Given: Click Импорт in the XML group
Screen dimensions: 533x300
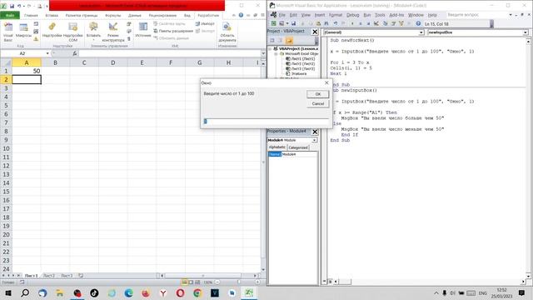Looking at the screenshot, I should point(205,24).
